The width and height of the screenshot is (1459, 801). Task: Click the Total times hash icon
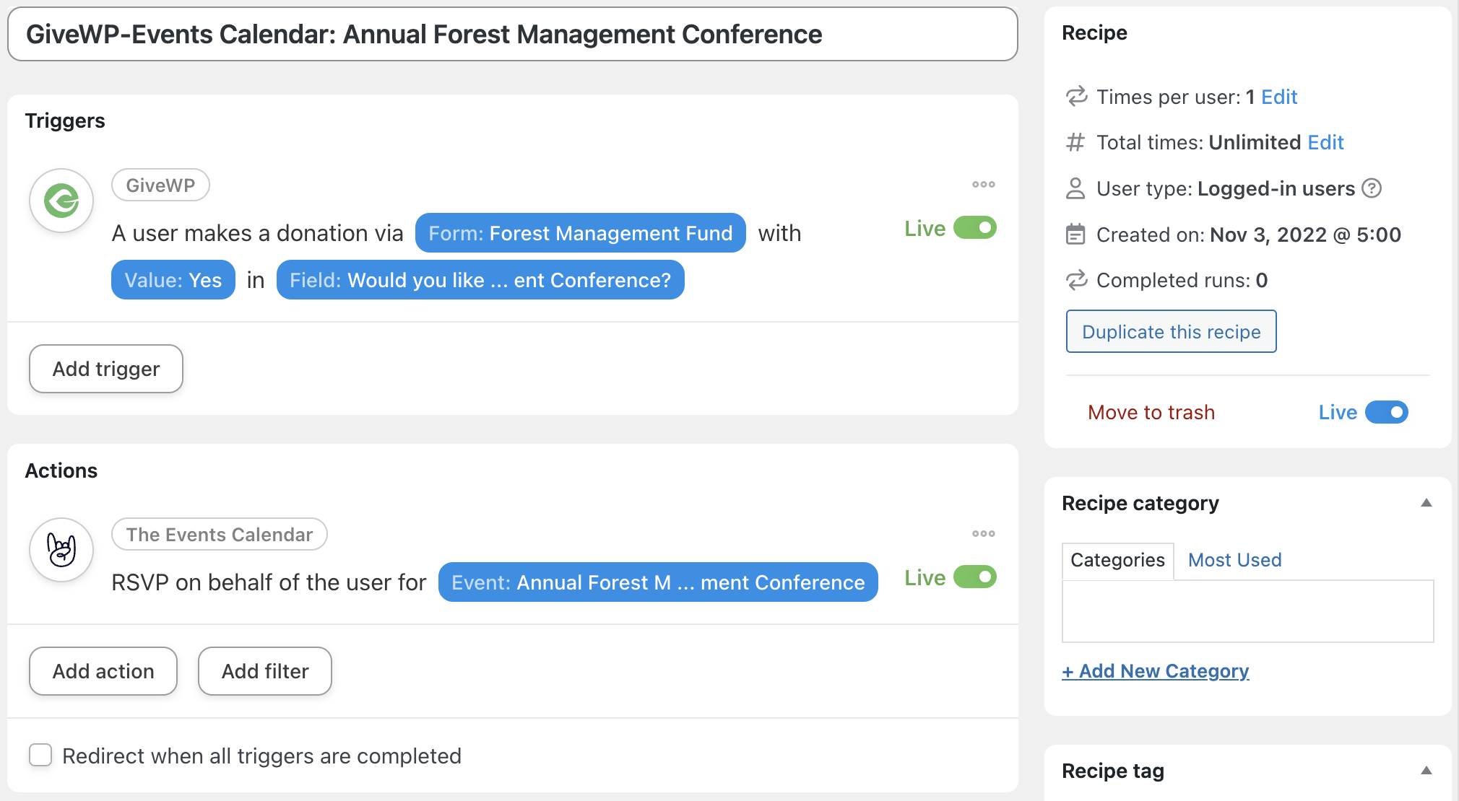coord(1076,142)
